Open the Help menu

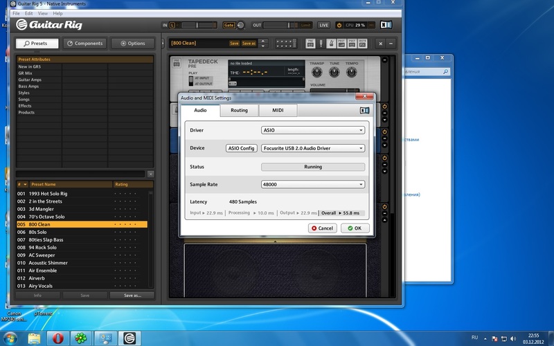(57, 13)
